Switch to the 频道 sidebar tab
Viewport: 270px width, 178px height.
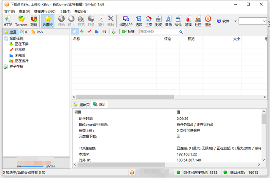10,32
